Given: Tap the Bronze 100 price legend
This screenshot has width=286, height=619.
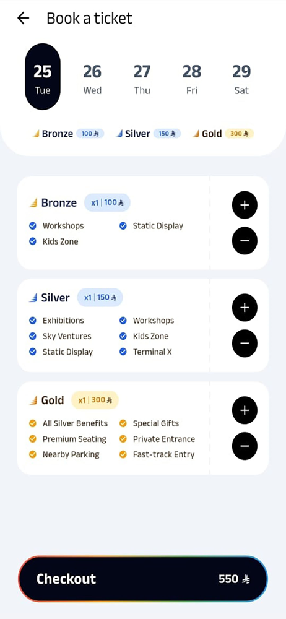Looking at the screenshot, I should pyautogui.click(x=68, y=134).
